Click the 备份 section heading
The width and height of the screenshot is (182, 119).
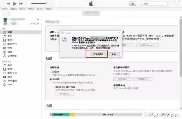pos(49,59)
